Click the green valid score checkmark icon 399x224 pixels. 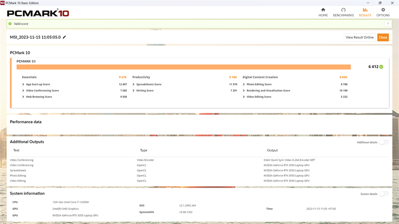[10, 23]
